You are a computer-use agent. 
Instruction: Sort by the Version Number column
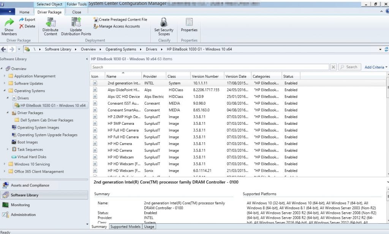click(207, 76)
